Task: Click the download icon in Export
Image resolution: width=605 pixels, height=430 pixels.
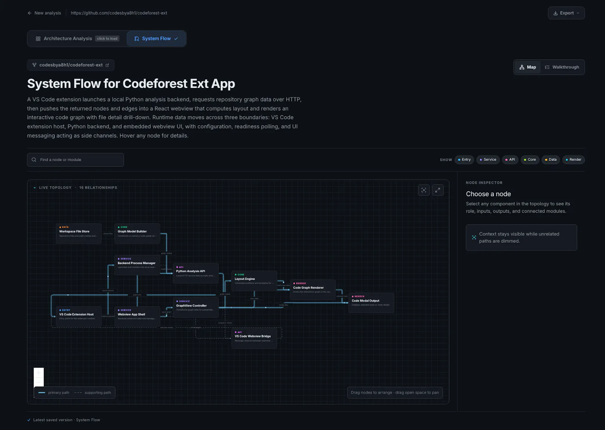Action: point(555,13)
